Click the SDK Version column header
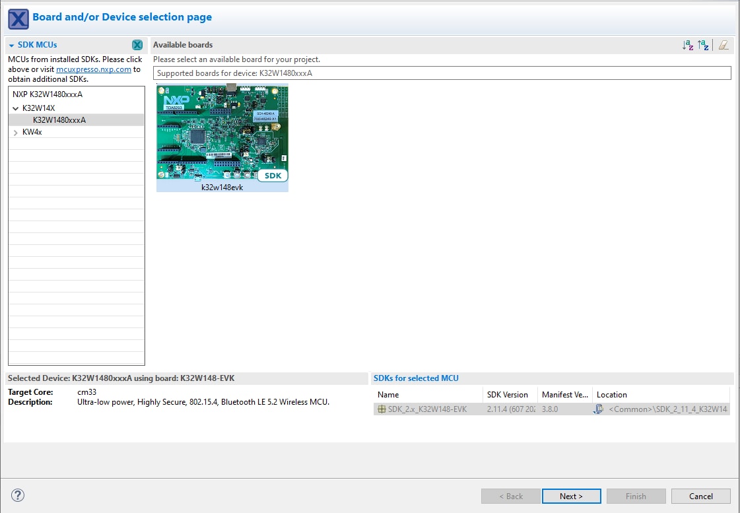The width and height of the screenshot is (740, 513). pos(507,395)
